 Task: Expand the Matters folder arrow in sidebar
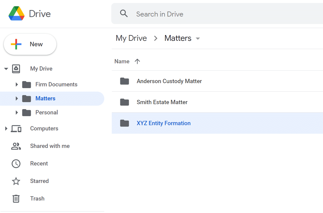[17, 99]
